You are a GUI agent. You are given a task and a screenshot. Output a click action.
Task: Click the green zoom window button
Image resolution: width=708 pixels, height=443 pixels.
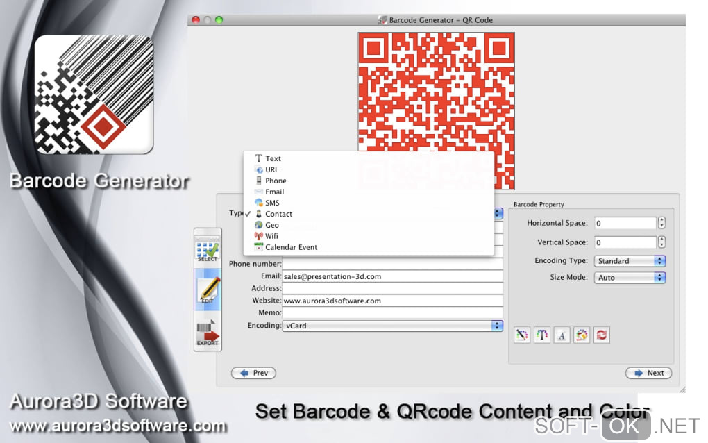click(x=219, y=20)
